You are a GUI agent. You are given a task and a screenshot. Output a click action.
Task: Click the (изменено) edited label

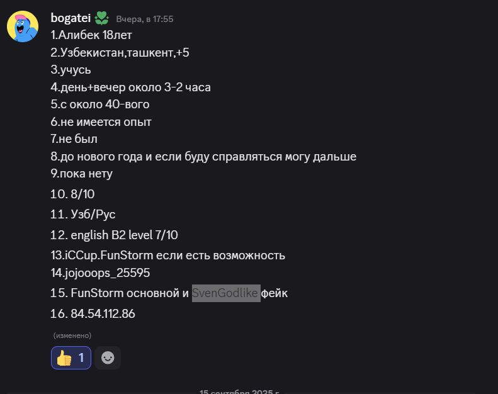click(72, 335)
